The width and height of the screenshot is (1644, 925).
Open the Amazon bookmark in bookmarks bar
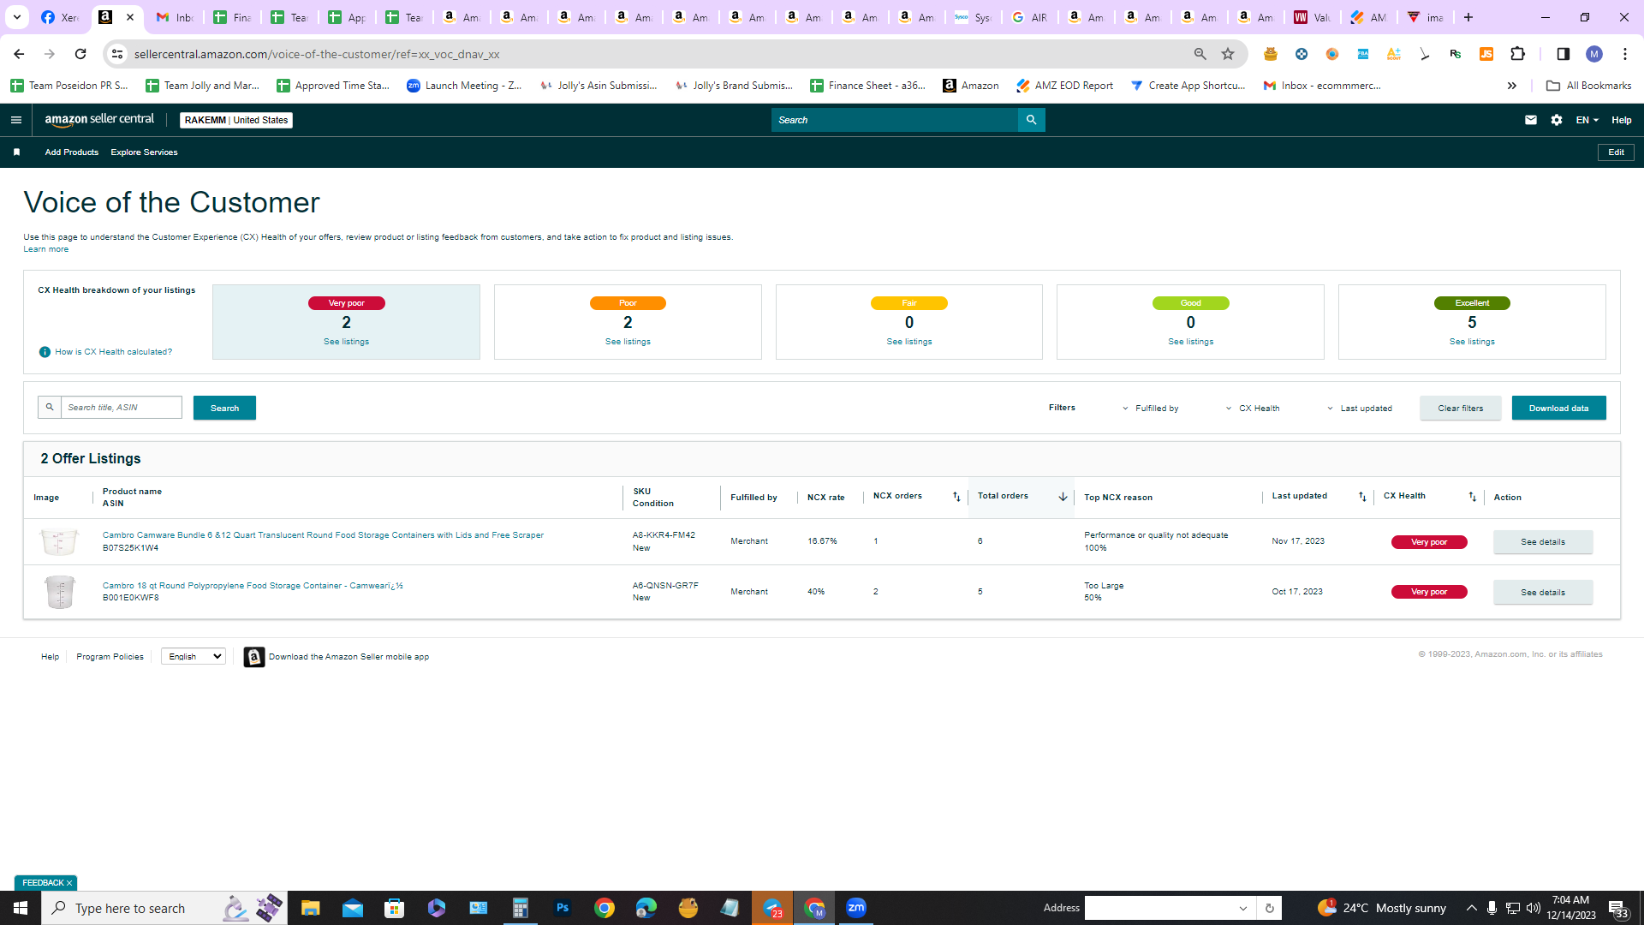971,86
